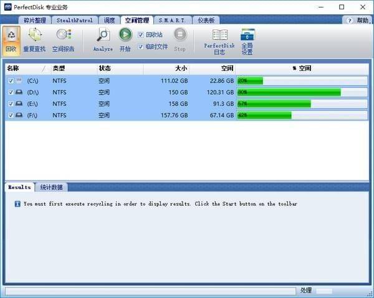
Task: Click the Analyze magnifier icon
Action: click(x=103, y=35)
